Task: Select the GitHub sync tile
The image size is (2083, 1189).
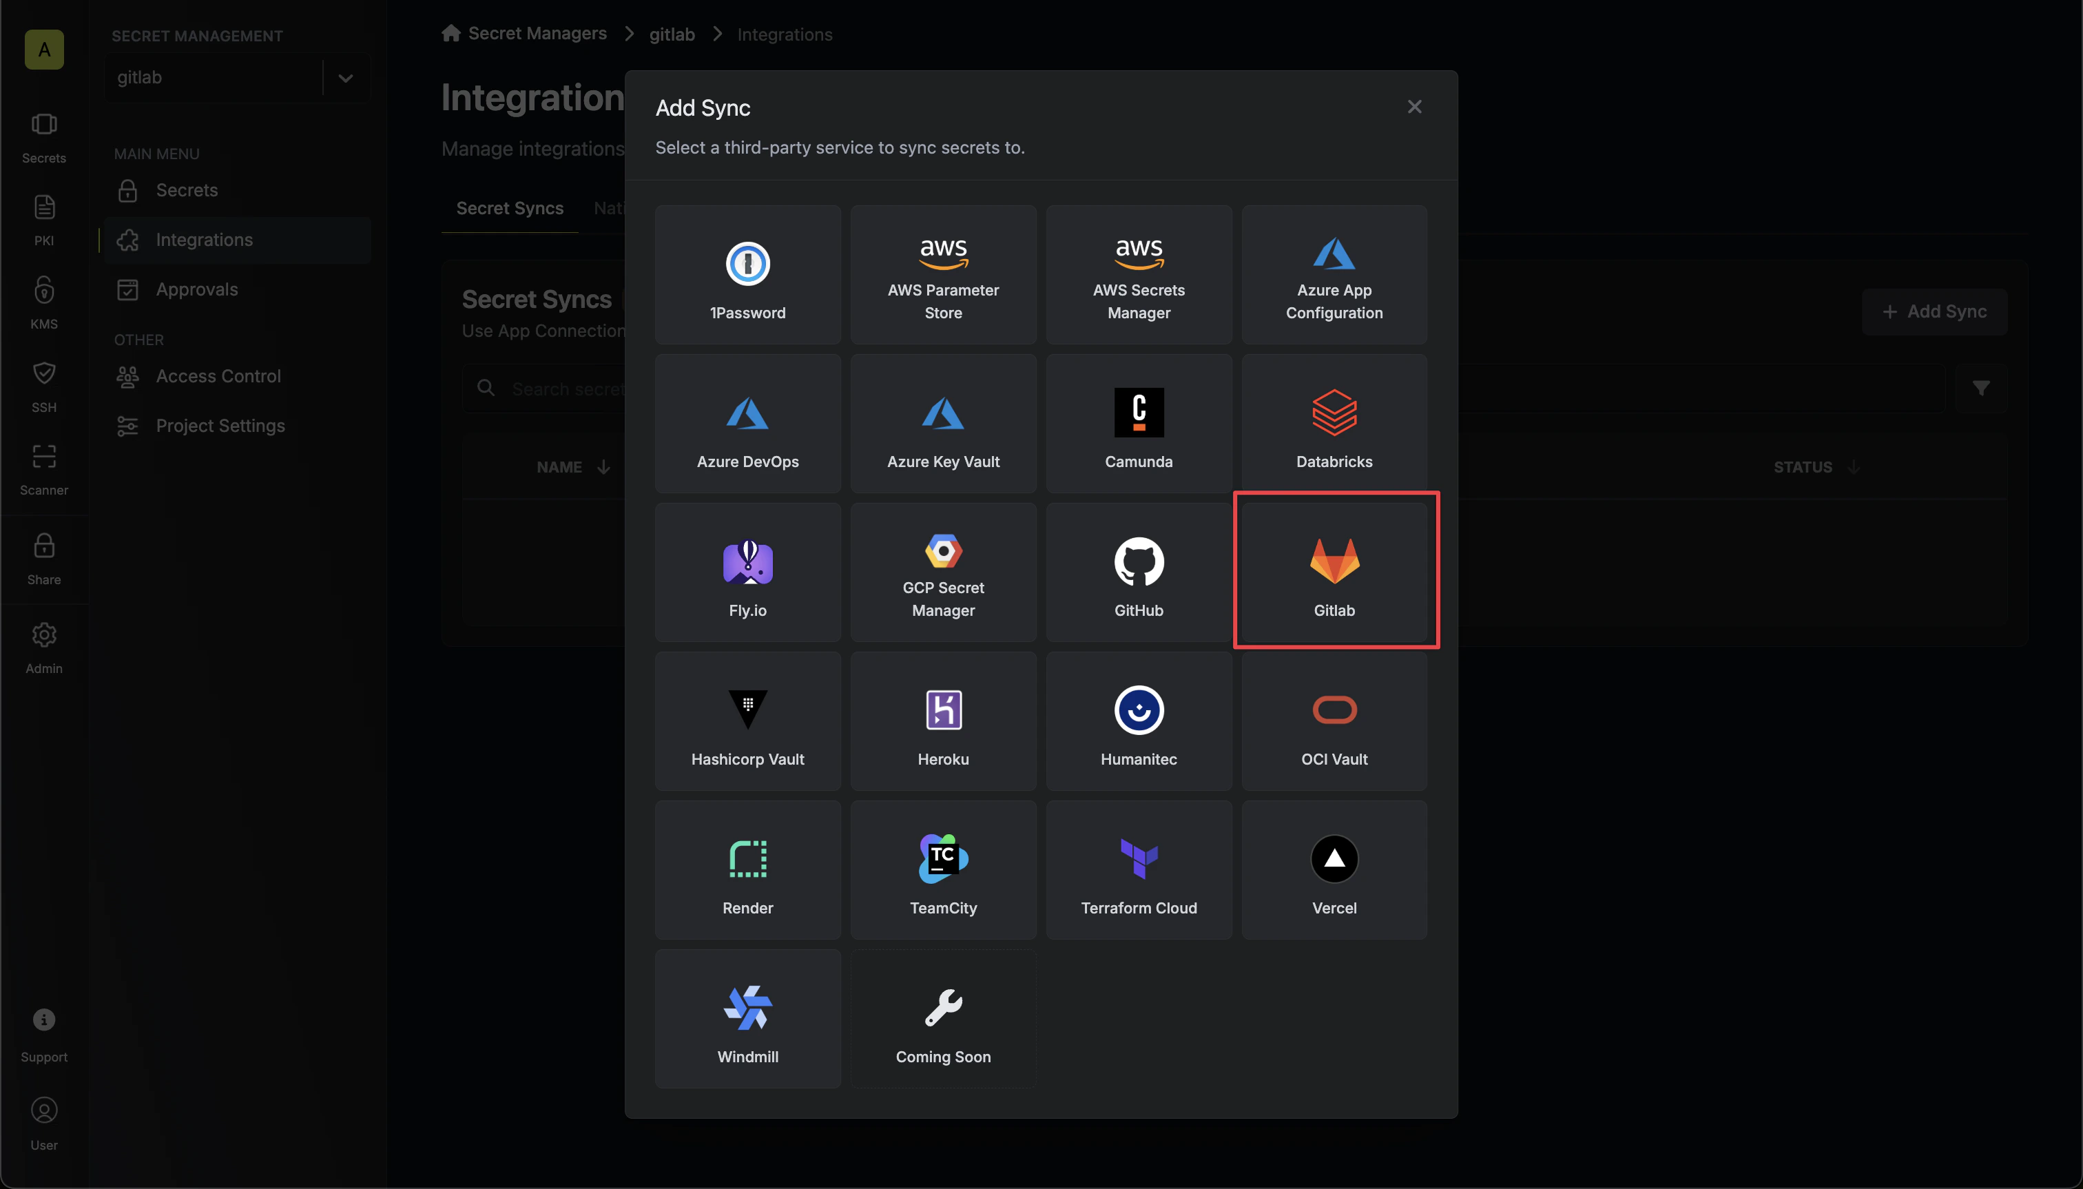Action: coord(1138,572)
